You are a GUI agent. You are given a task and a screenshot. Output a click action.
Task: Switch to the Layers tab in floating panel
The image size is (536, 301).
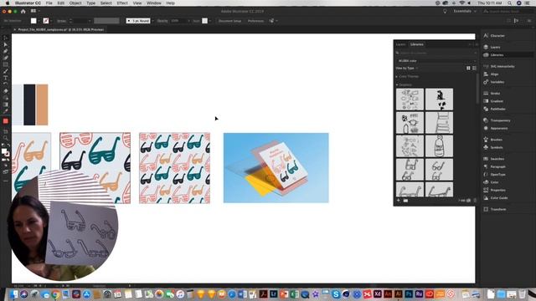(x=400, y=44)
